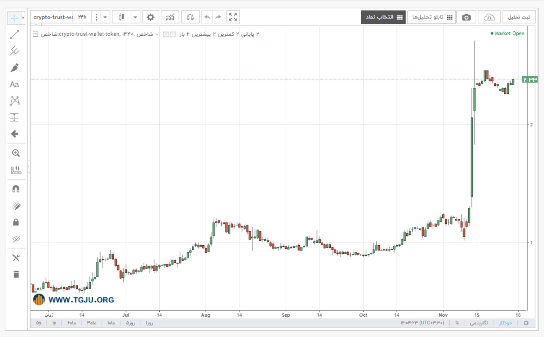The image size is (544, 337).
Task: Select the Aa text annotation tool
Action: click(x=14, y=84)
